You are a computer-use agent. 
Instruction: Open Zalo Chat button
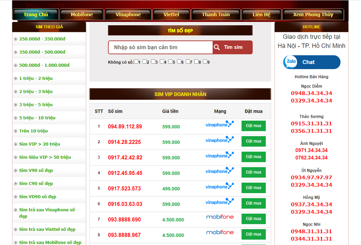pyautogui.click(x=312, y=62)
